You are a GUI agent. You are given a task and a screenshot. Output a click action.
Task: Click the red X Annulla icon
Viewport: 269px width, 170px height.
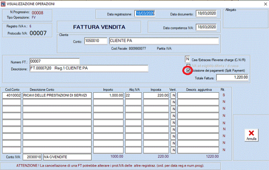pyautogui.click(x=251, y=133)
